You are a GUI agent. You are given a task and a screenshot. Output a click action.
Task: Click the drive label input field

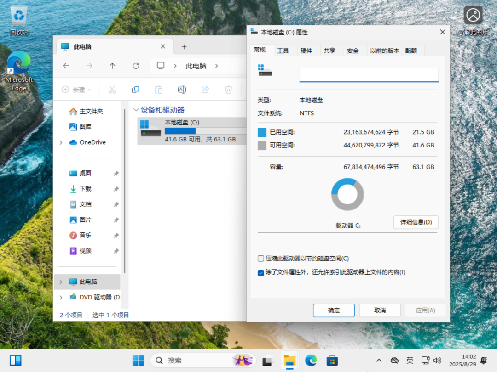click(369, 75)
